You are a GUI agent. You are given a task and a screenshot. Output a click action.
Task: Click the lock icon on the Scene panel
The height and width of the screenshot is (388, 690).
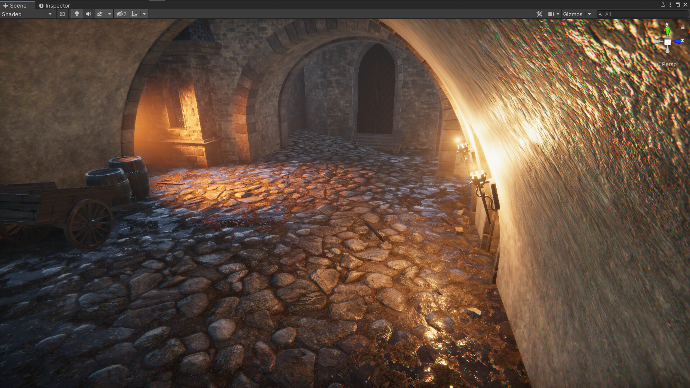click(x=663, y=5)
